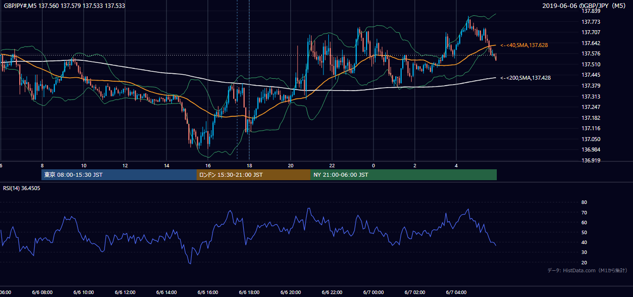Select the 200 SMA label reading 137.428
The width and height of the screenshot is (633, 297).
click(x=526, y=78)
